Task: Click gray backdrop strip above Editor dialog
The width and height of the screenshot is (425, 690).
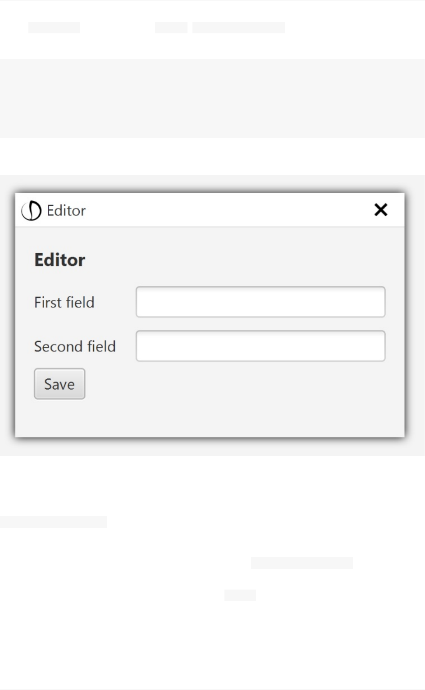Action: tap(212, 183)
